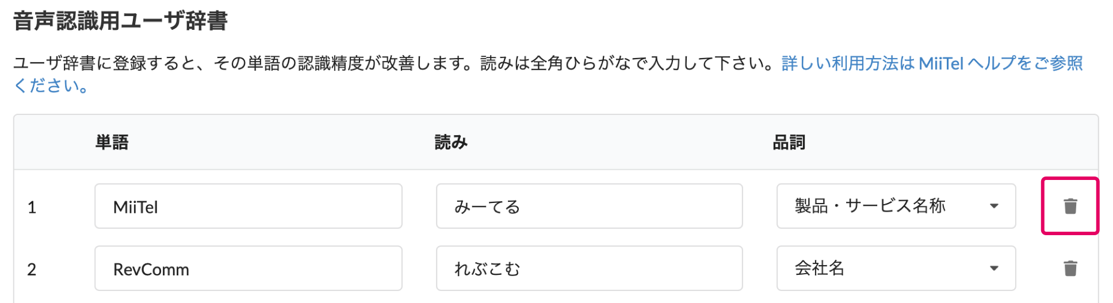Delete the RevComm entry via trash icon
Viewport: 1113px width, 303px height.
(x=1070, y=268)
